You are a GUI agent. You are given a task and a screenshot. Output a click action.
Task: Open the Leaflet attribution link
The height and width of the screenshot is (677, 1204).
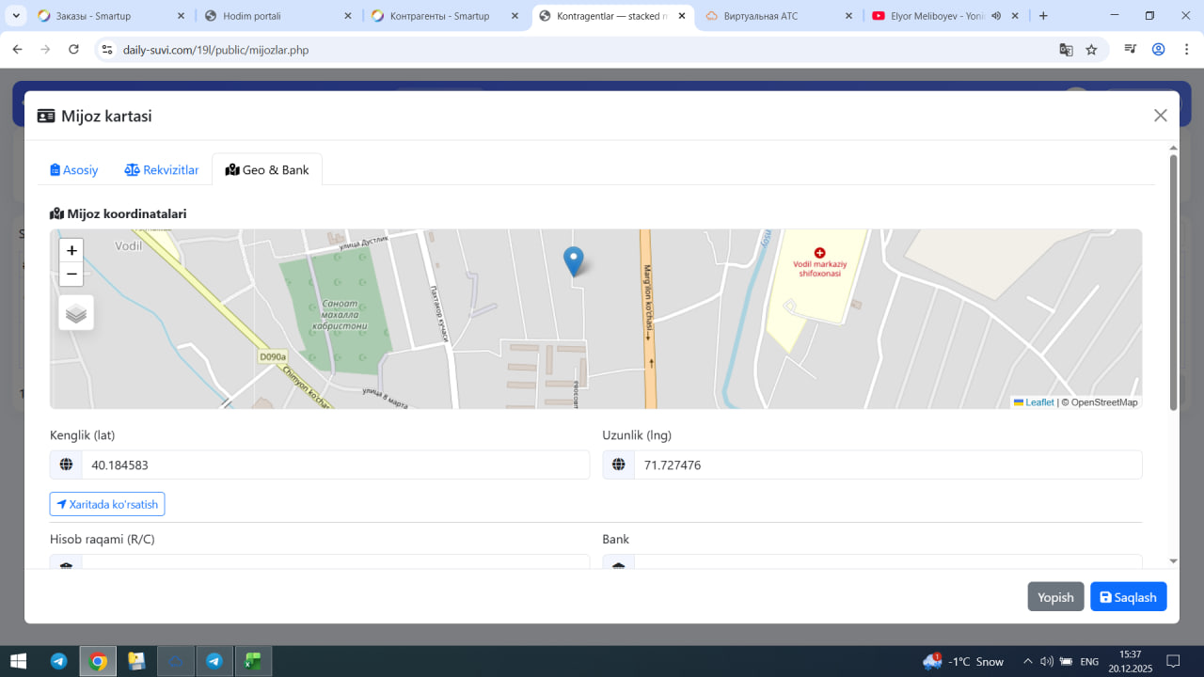[x=1038, y=402]
